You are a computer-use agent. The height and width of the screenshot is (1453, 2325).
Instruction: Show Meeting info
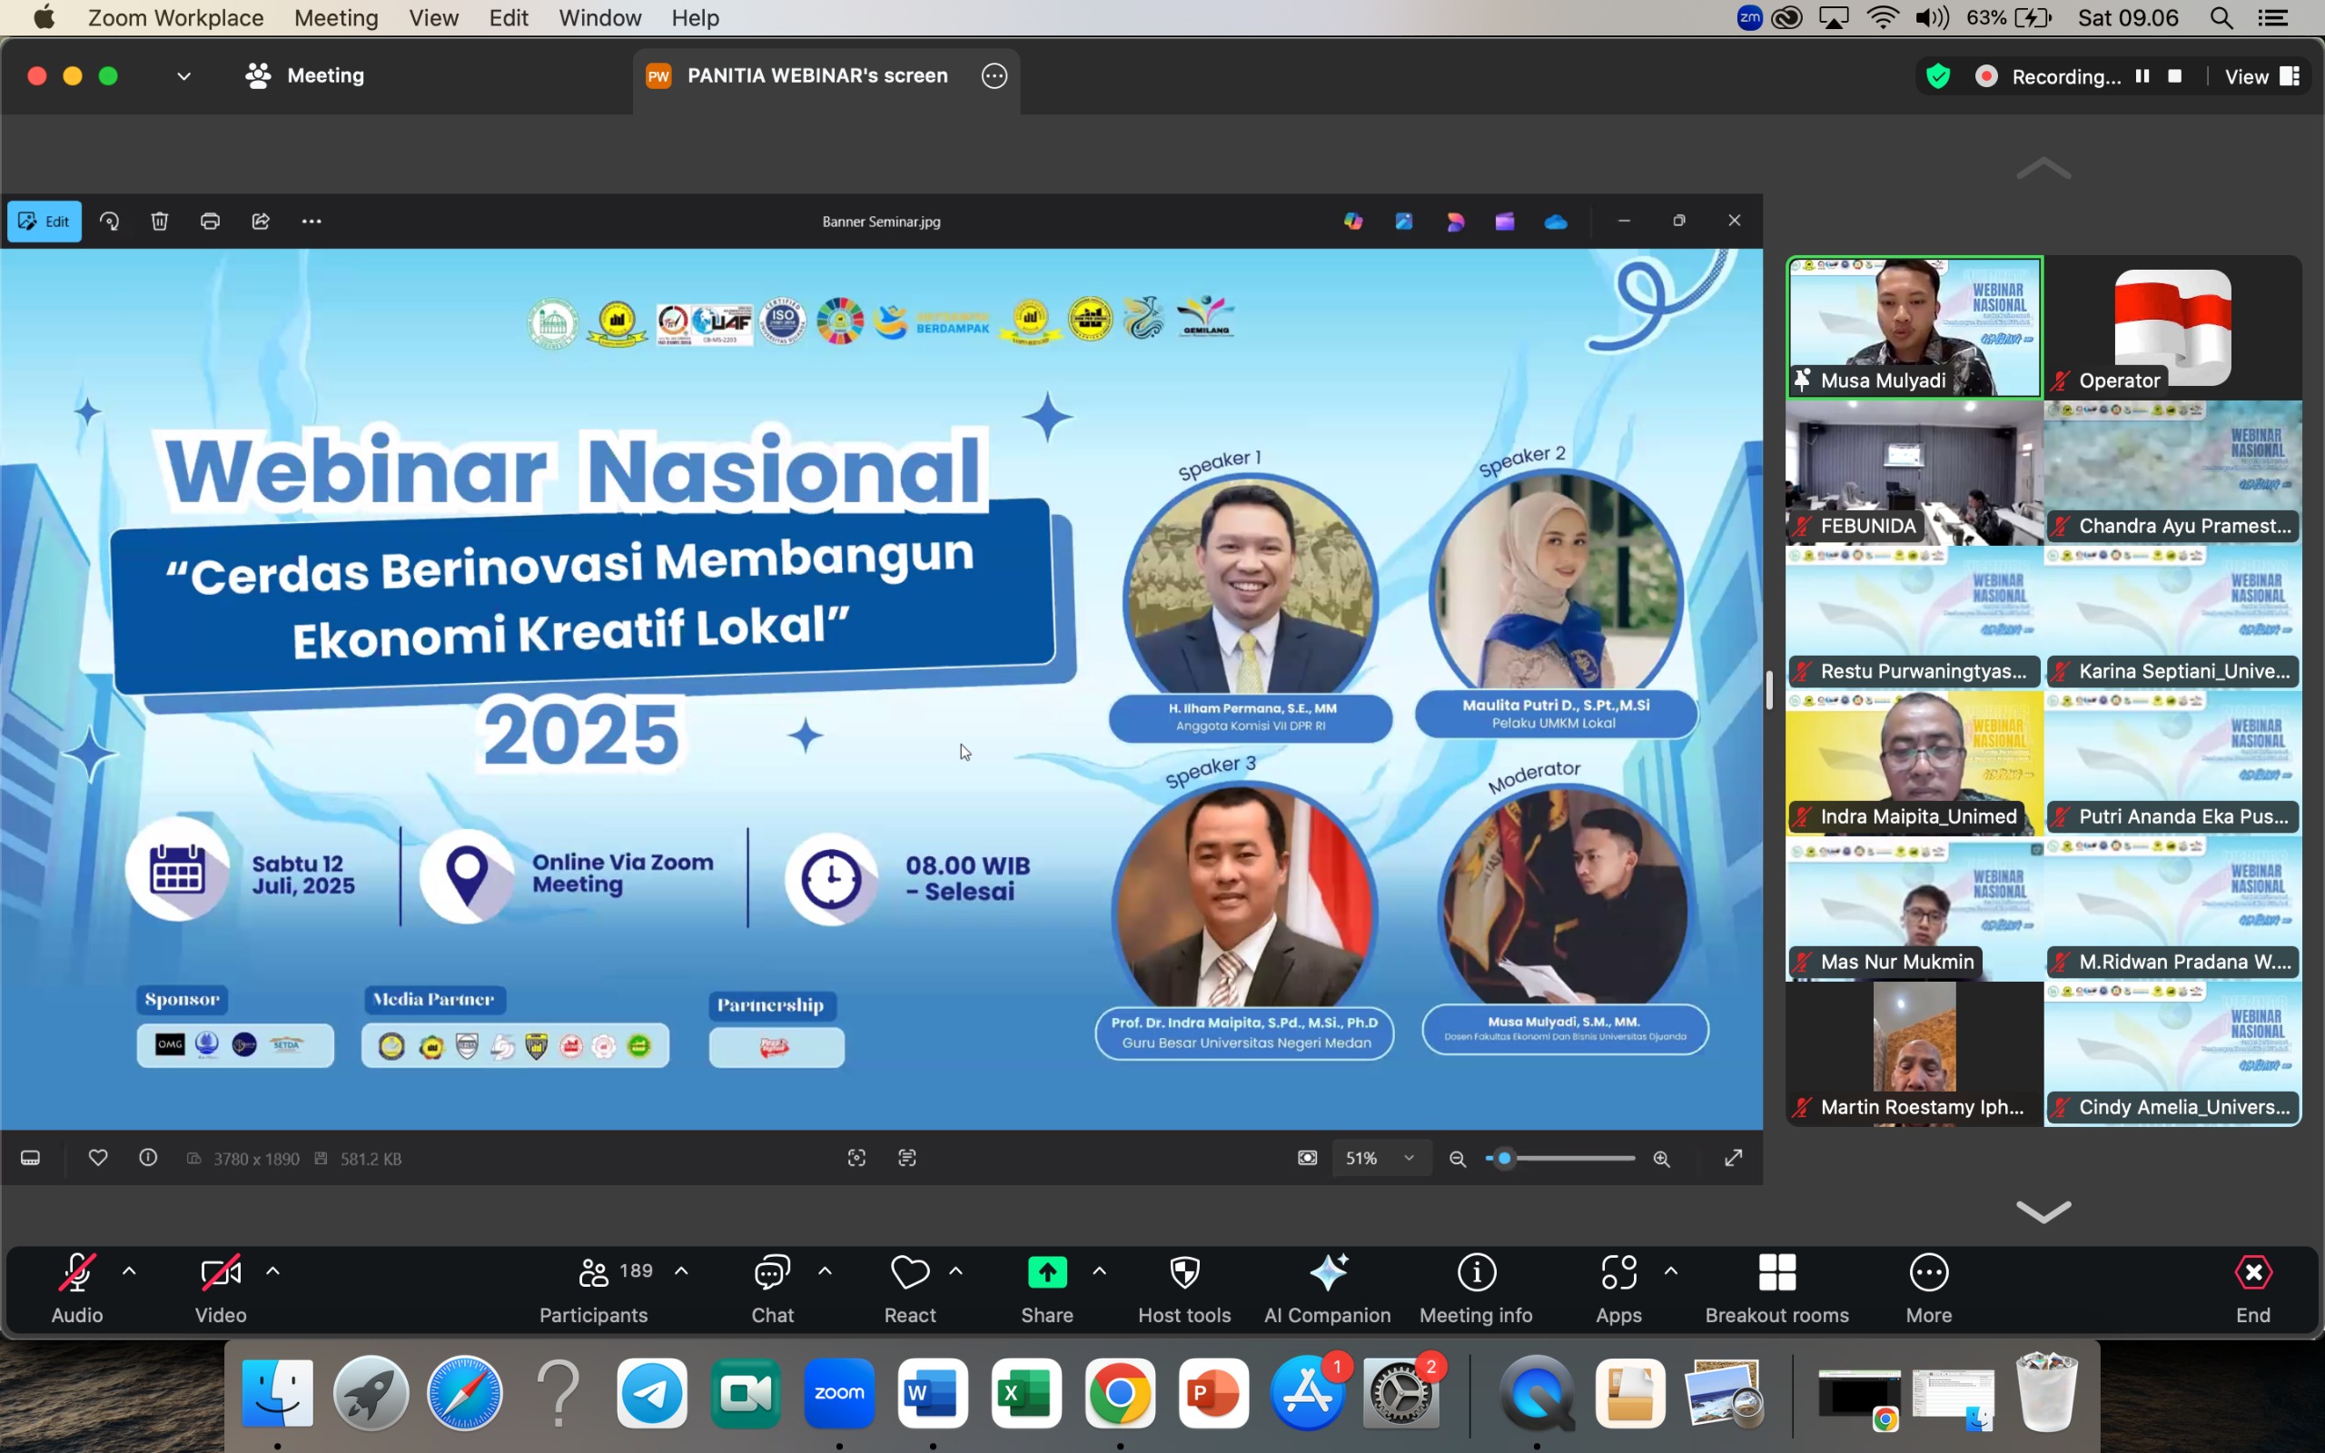pyautogui.click(x=1477, y=1288)
